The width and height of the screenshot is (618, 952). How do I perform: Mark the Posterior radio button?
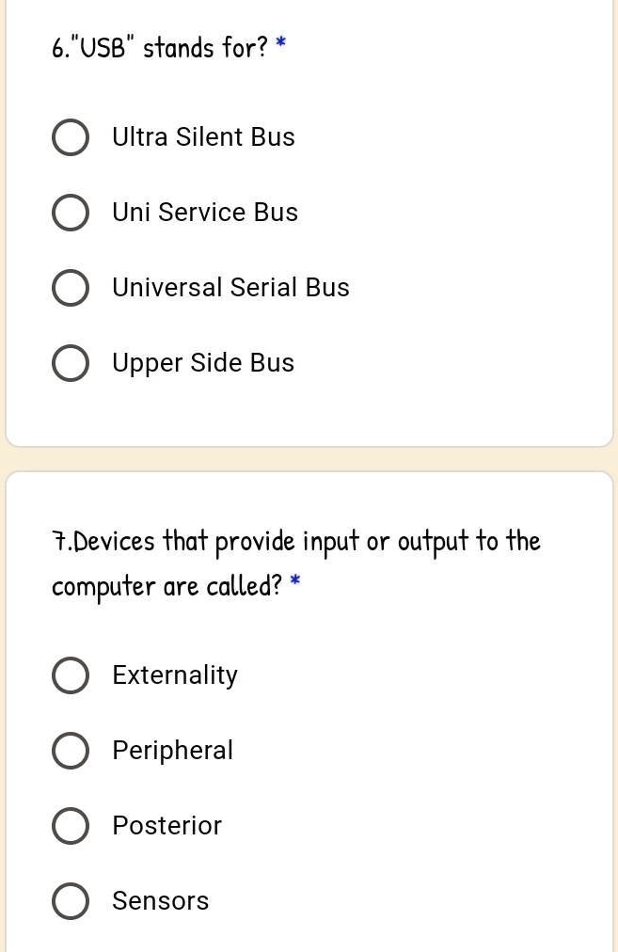[71, 826]
